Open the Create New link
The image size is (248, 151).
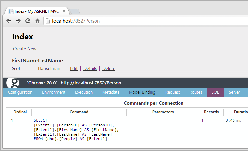point(24,49)
